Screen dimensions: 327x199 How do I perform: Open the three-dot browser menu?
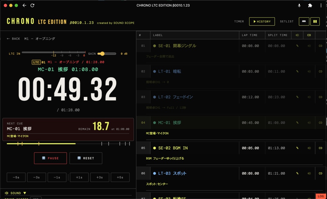[x=321, y=6]
